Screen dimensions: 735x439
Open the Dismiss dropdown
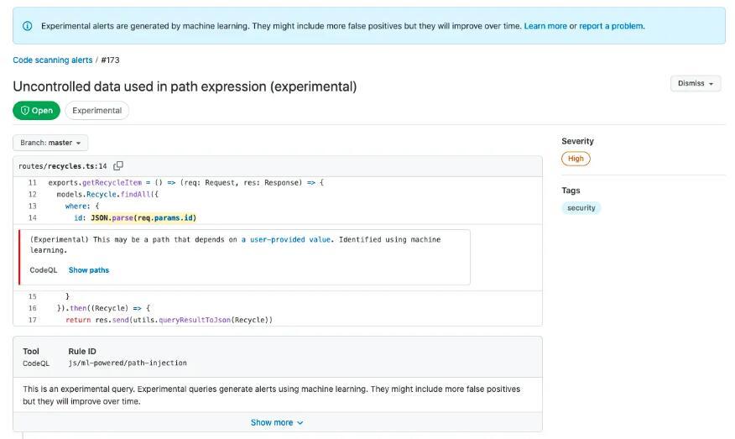696,83
